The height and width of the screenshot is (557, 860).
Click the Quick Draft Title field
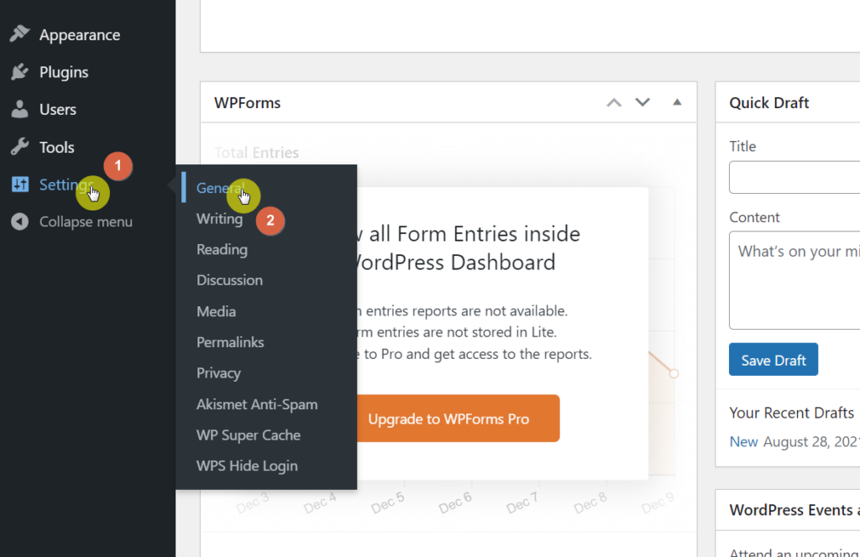[794, 177]
